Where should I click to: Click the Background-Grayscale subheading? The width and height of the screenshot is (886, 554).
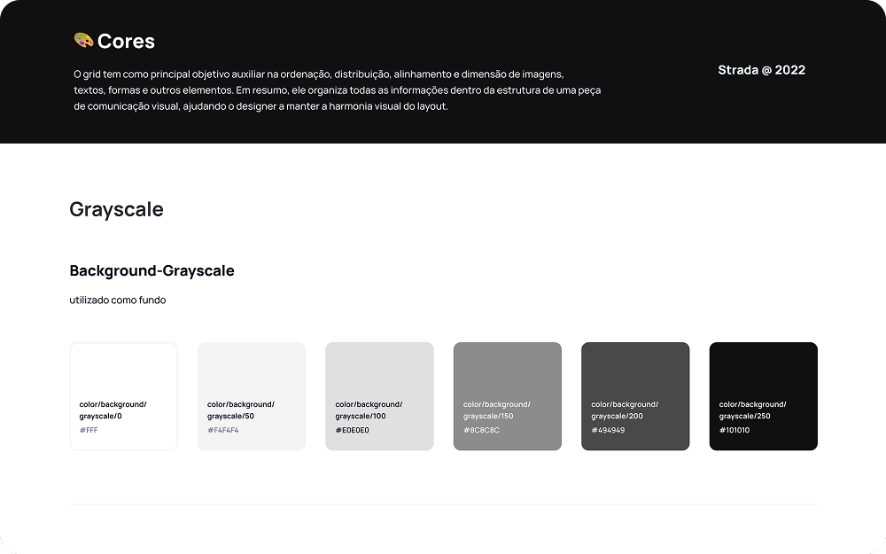(x=152, y=270)
